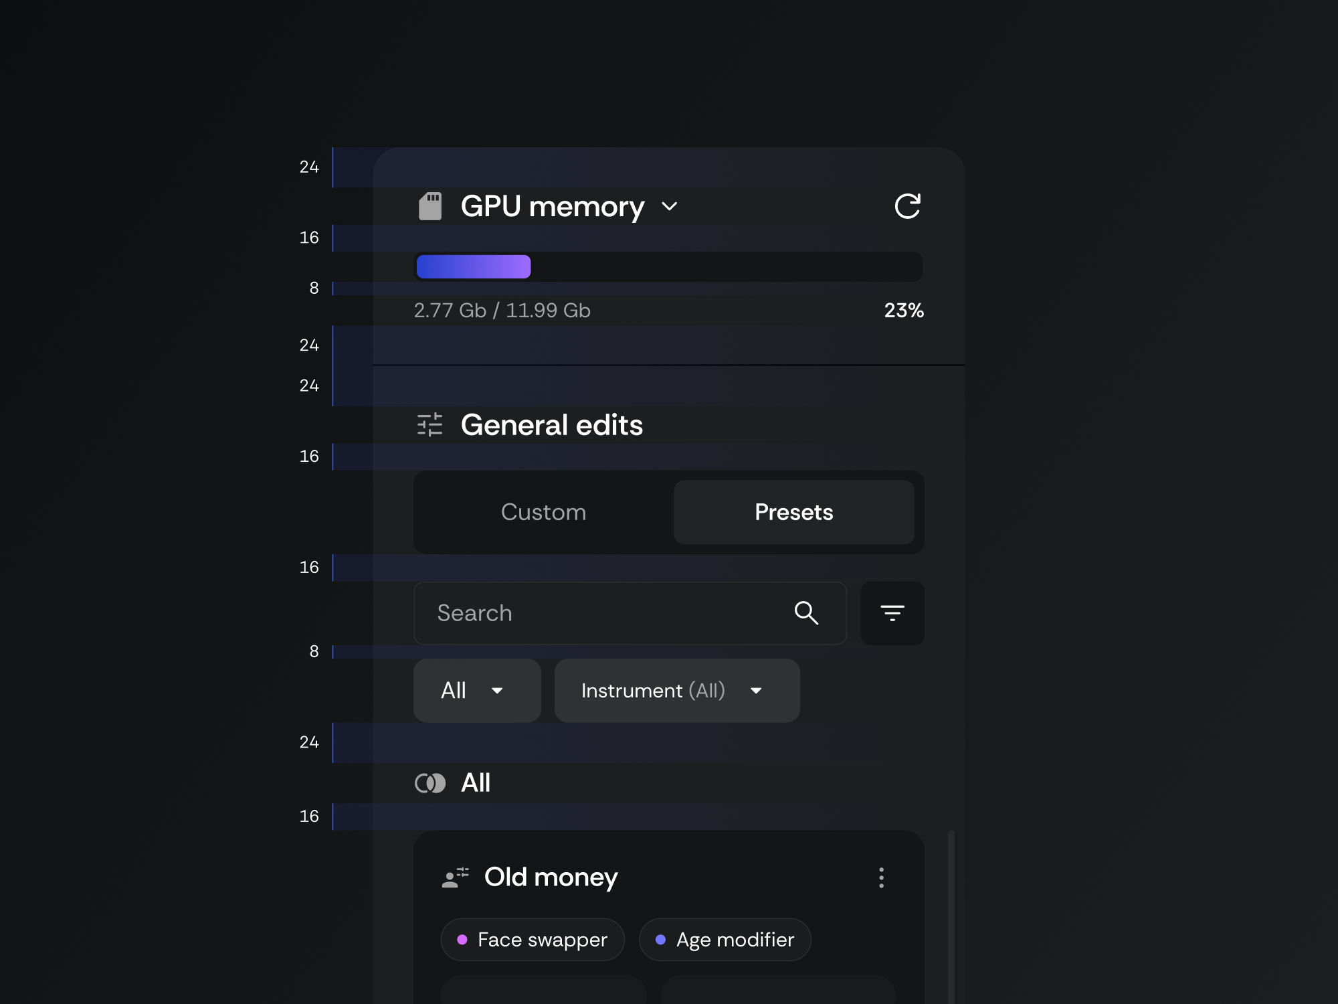Image resolution: width=1338 pixels, height=1004 pixels.
Task: Click the Old money preset icon
Action: 456,877
